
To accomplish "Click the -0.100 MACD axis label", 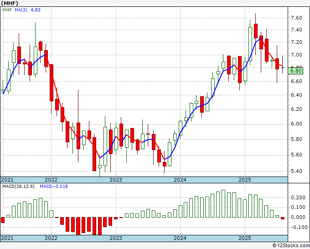I will [298, 227].
